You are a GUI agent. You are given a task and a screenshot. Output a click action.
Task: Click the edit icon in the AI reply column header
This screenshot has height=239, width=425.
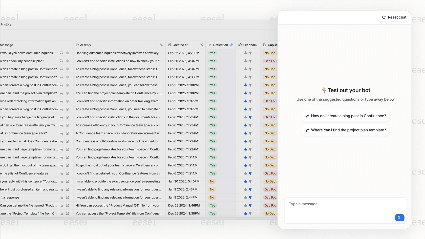[x=161, y=45]
